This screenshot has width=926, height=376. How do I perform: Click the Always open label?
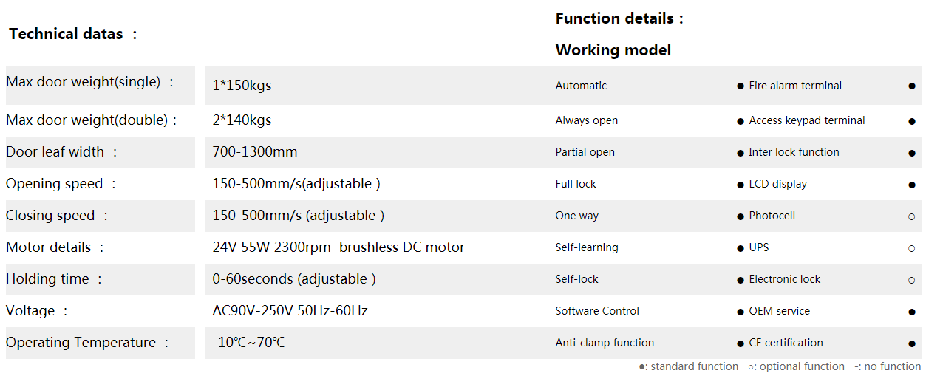tap(586, 120)
